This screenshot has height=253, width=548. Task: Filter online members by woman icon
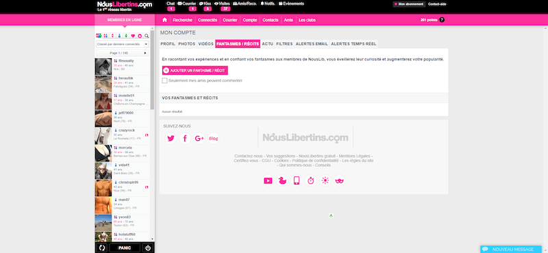pyautogui.click(x=112, y=36)
